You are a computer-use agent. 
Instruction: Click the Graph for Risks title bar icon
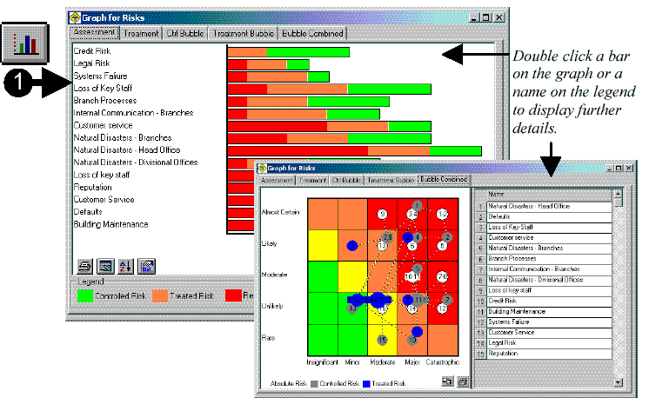[77, 17]
